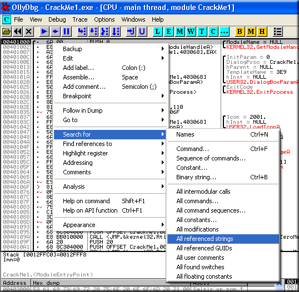This screenshot has width=299, height=292.
Task: Choose Assemble in context menu
Action: point(110,77)
